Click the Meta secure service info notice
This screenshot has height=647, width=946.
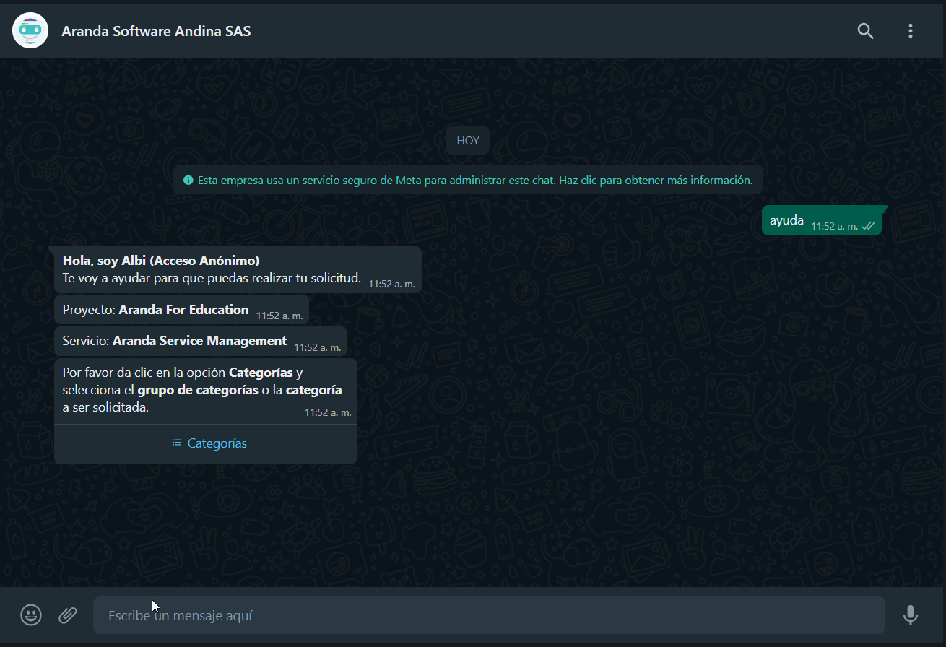tap(468, 180)
